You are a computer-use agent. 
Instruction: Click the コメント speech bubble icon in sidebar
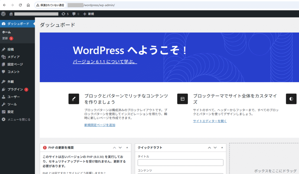pos(4,72)
